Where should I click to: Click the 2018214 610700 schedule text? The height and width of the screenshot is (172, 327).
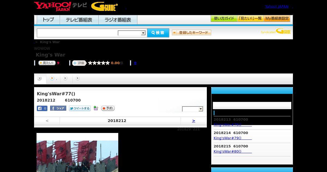coord(231,133)
